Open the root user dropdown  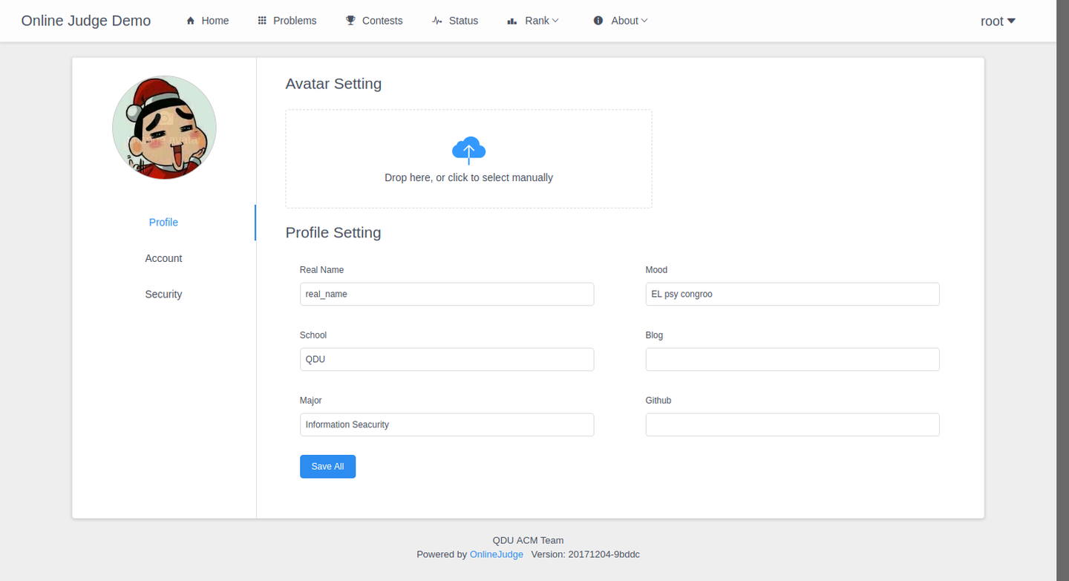[998, 21]
